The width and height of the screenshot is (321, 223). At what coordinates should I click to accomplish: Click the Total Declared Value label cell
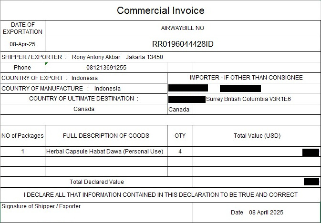tap(96, 182)
